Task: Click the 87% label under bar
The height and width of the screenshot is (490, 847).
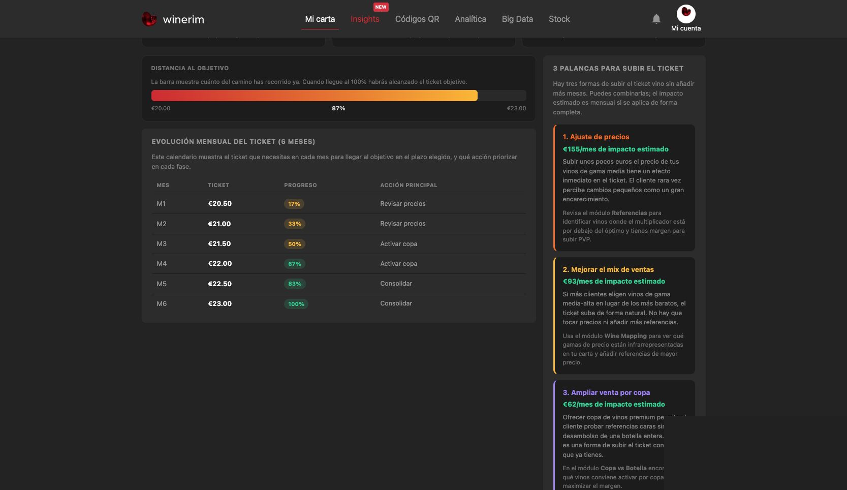Action: (x=338, y=108)
